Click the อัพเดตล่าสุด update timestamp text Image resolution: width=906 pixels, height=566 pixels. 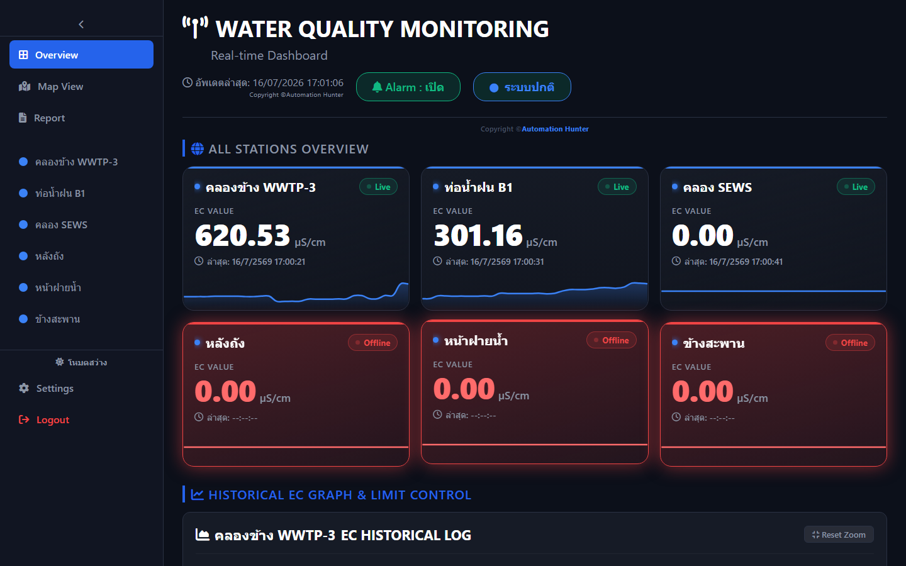(x=269, y=82)
